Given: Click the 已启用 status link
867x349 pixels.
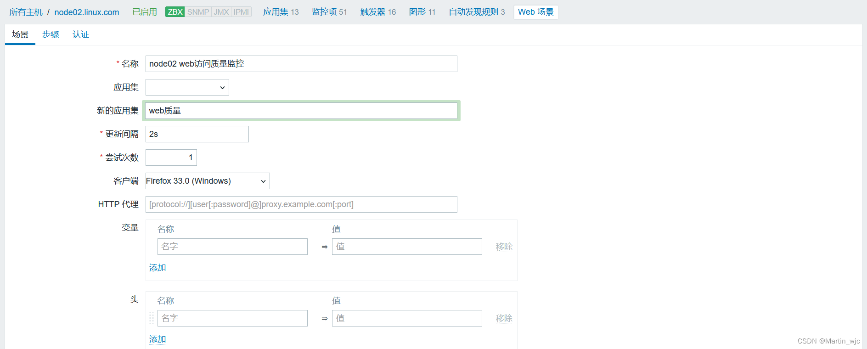Looking at the screenshot, I should click(145, 12).
